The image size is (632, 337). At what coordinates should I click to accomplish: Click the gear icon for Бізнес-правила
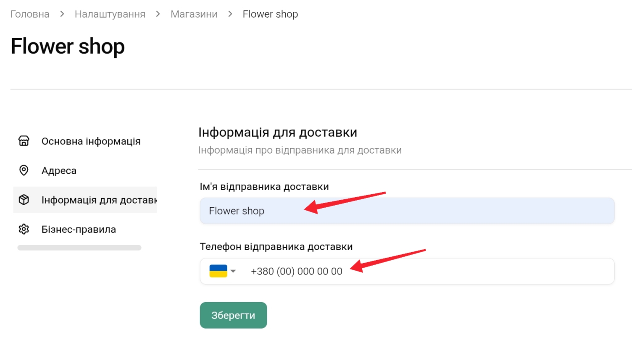[x=24, y=229]
